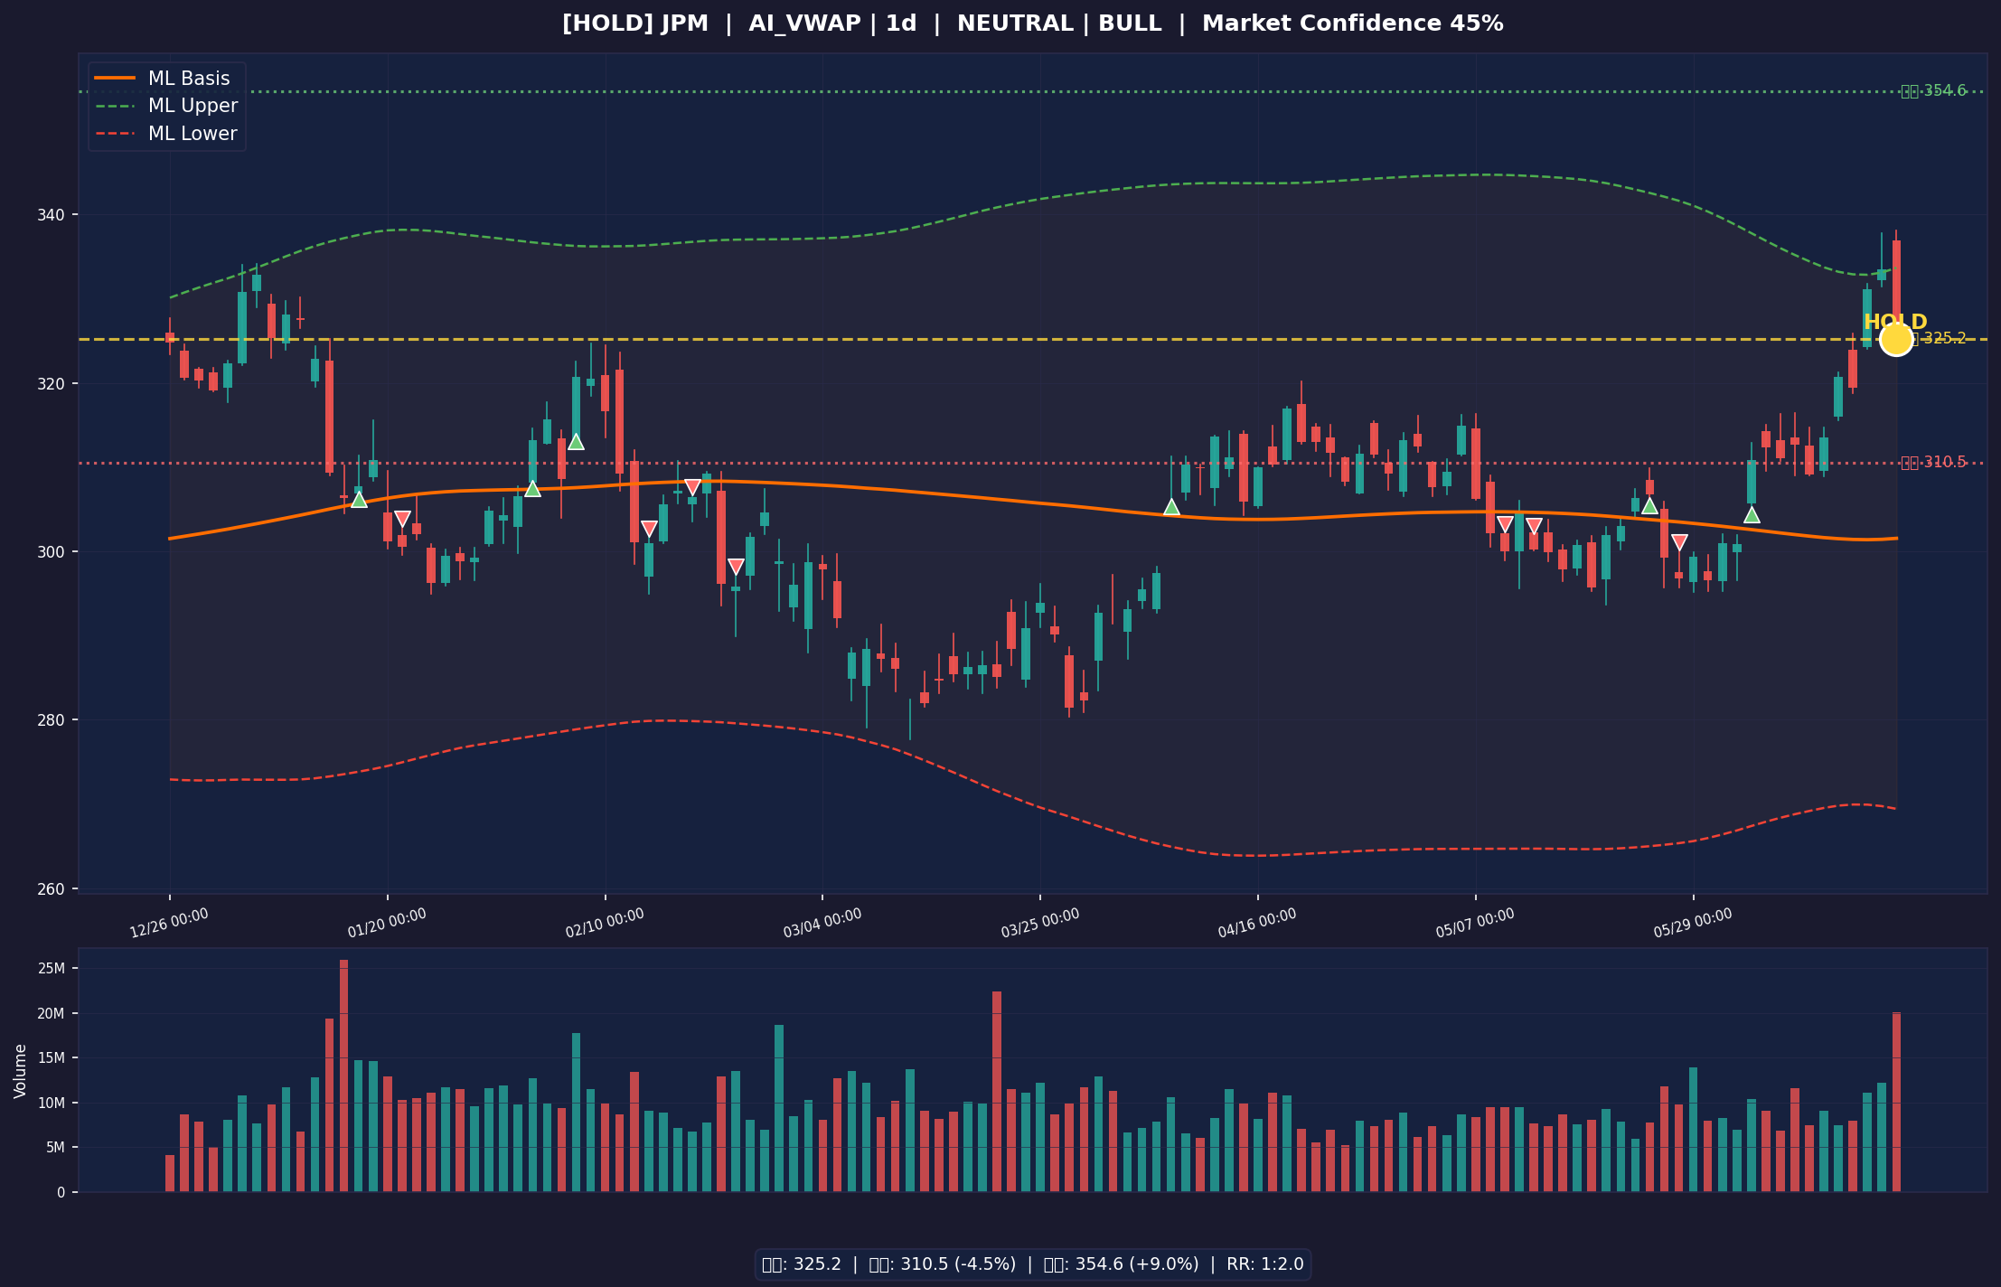Viewport: 2001px width, 1287px height.
Task: Click the 340 price axis tick
Action: [52, 215]
